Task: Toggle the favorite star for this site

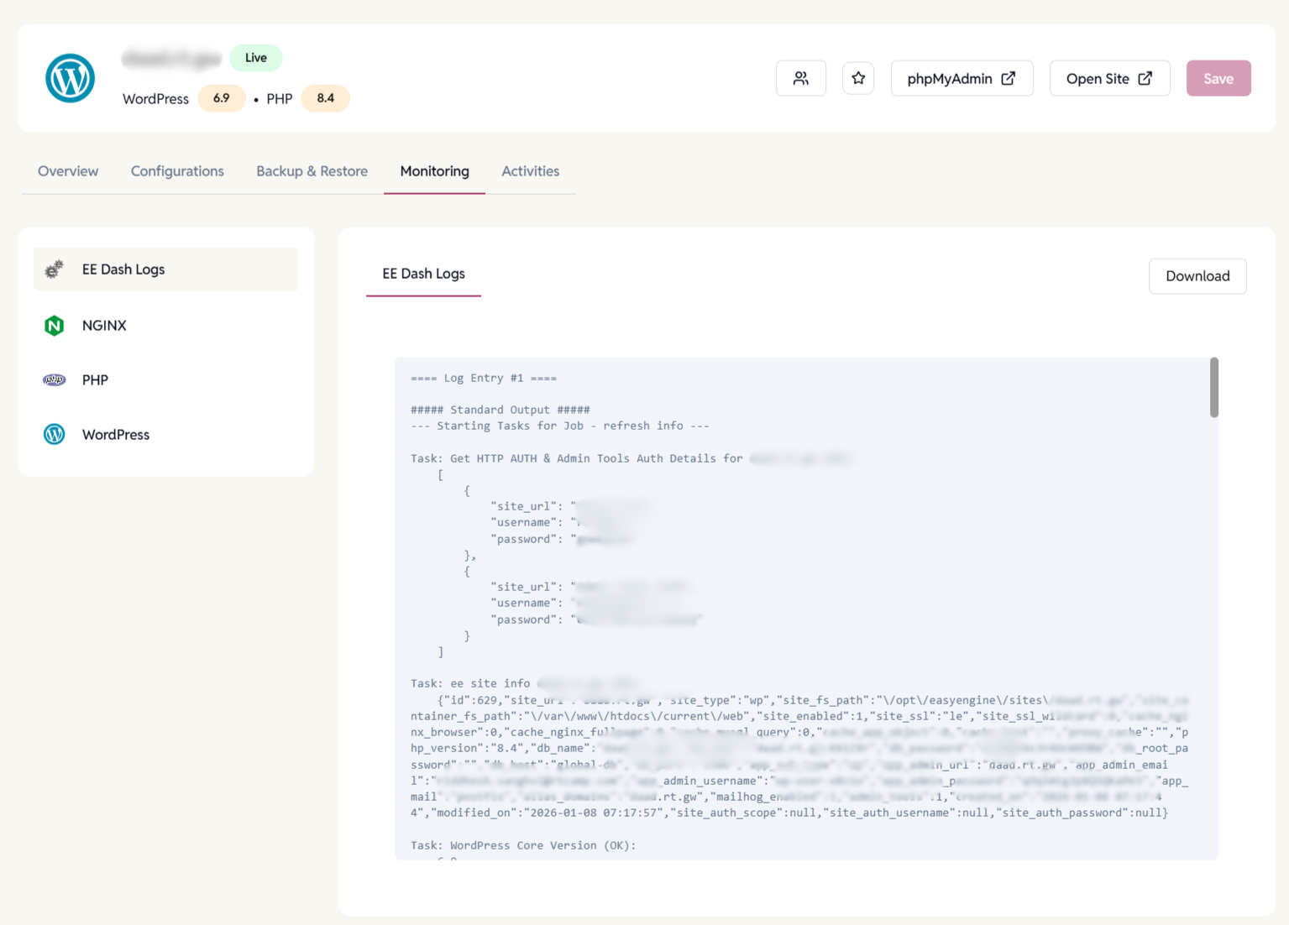Action: [x=857, y=77]
